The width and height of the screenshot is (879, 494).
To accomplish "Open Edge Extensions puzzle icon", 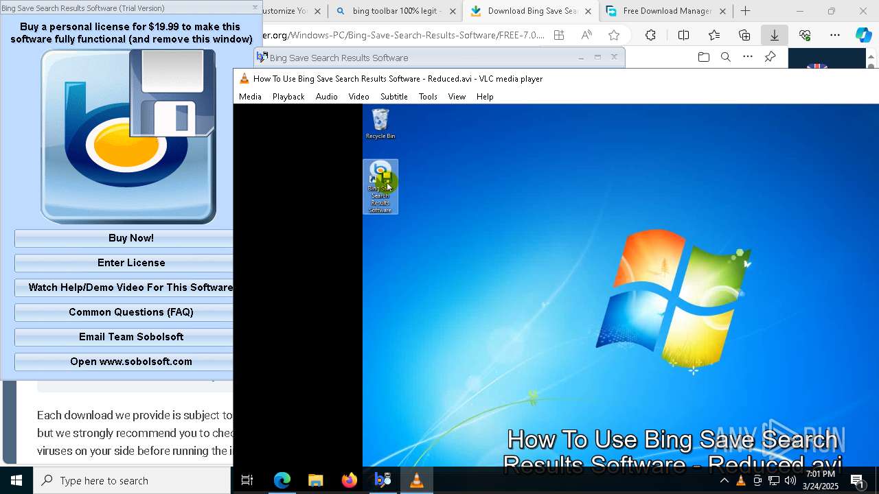I will tap(650, 35).
